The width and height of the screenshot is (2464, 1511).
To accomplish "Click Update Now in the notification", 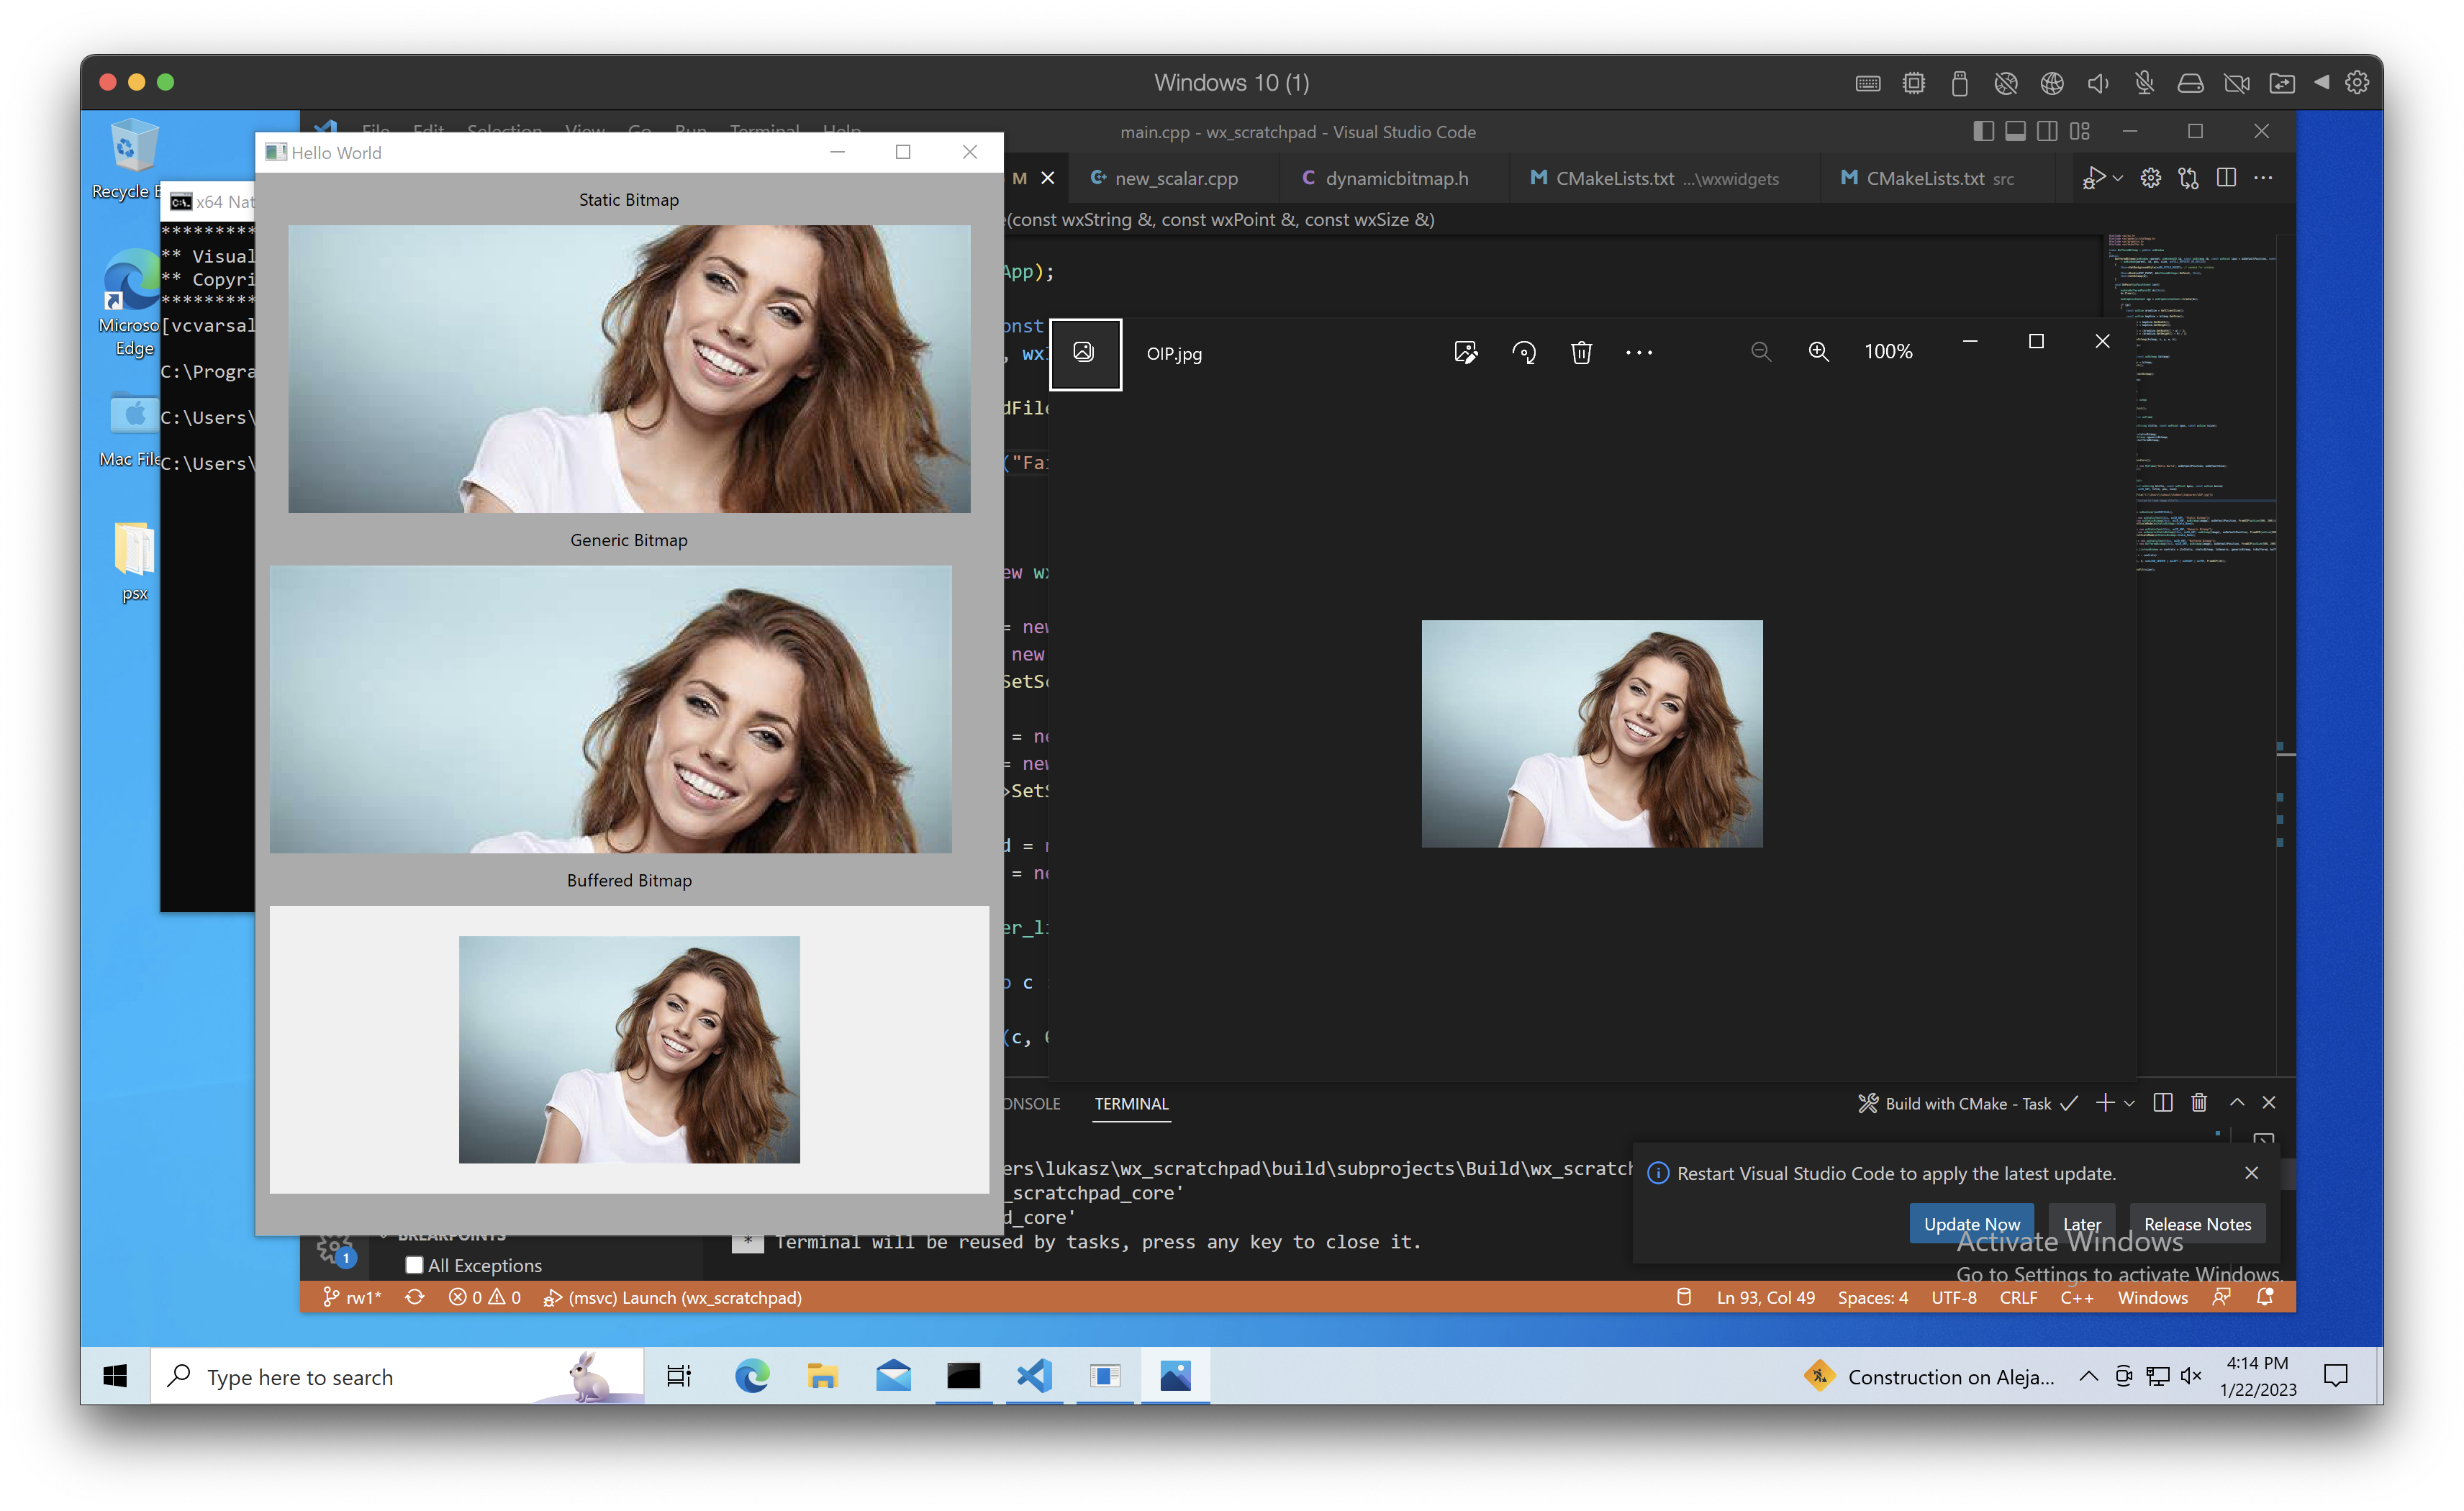I will [1970, 1223].
